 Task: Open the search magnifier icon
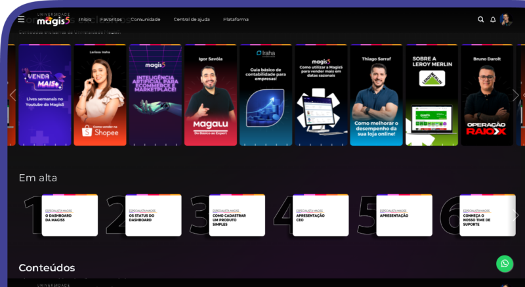click(x=481, y=20)
